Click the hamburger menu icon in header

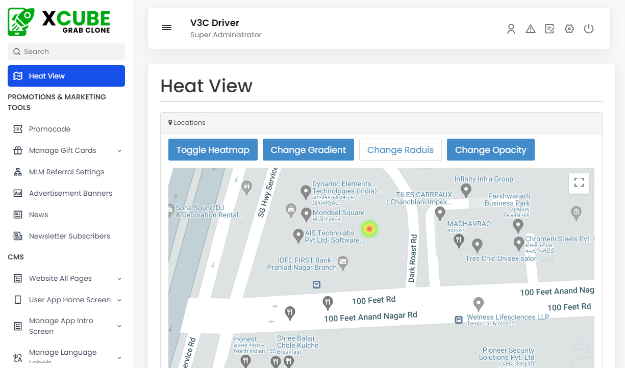click(167, 28)
